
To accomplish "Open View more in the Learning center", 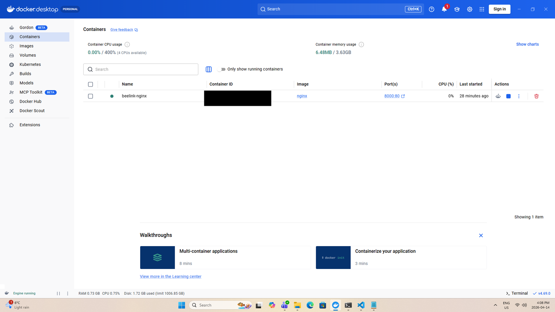I will coord(170,276).
